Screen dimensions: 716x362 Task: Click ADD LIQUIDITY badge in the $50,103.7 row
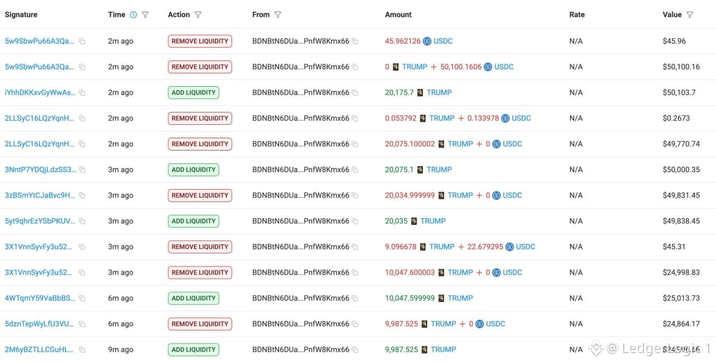pos(194,93)
